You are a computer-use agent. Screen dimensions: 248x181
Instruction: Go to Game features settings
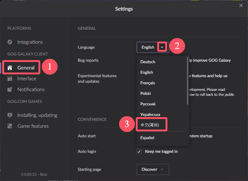33,126
